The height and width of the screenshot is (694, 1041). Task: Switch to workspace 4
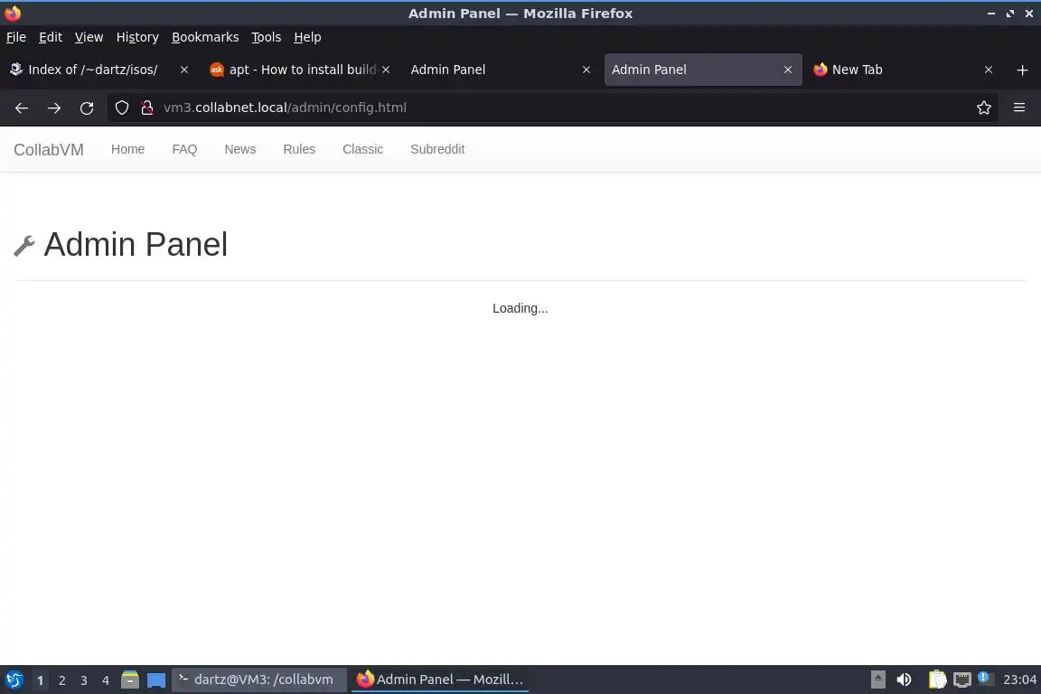[x=106, y=680]
